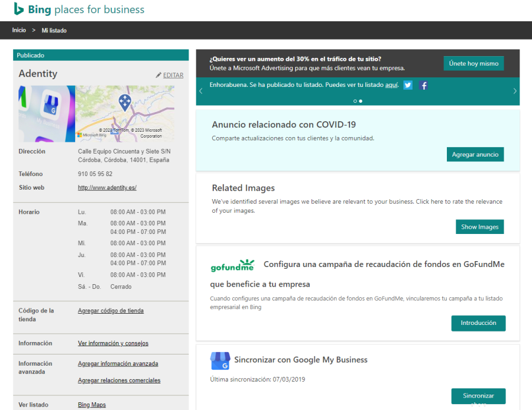The width and height of the screenshot is (532, 410).
Task: Open the business photo thumbnail
Action: pos(47,114)
